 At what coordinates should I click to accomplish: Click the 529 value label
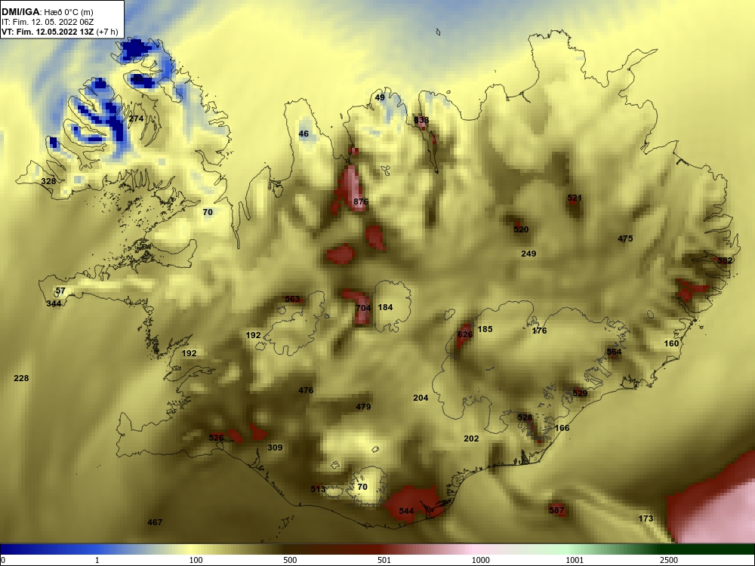(580, 393)
